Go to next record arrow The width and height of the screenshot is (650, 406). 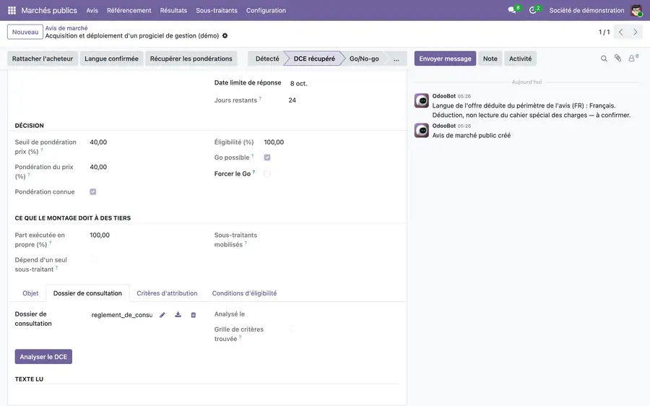pyautogui.click(x=635, y=32)
